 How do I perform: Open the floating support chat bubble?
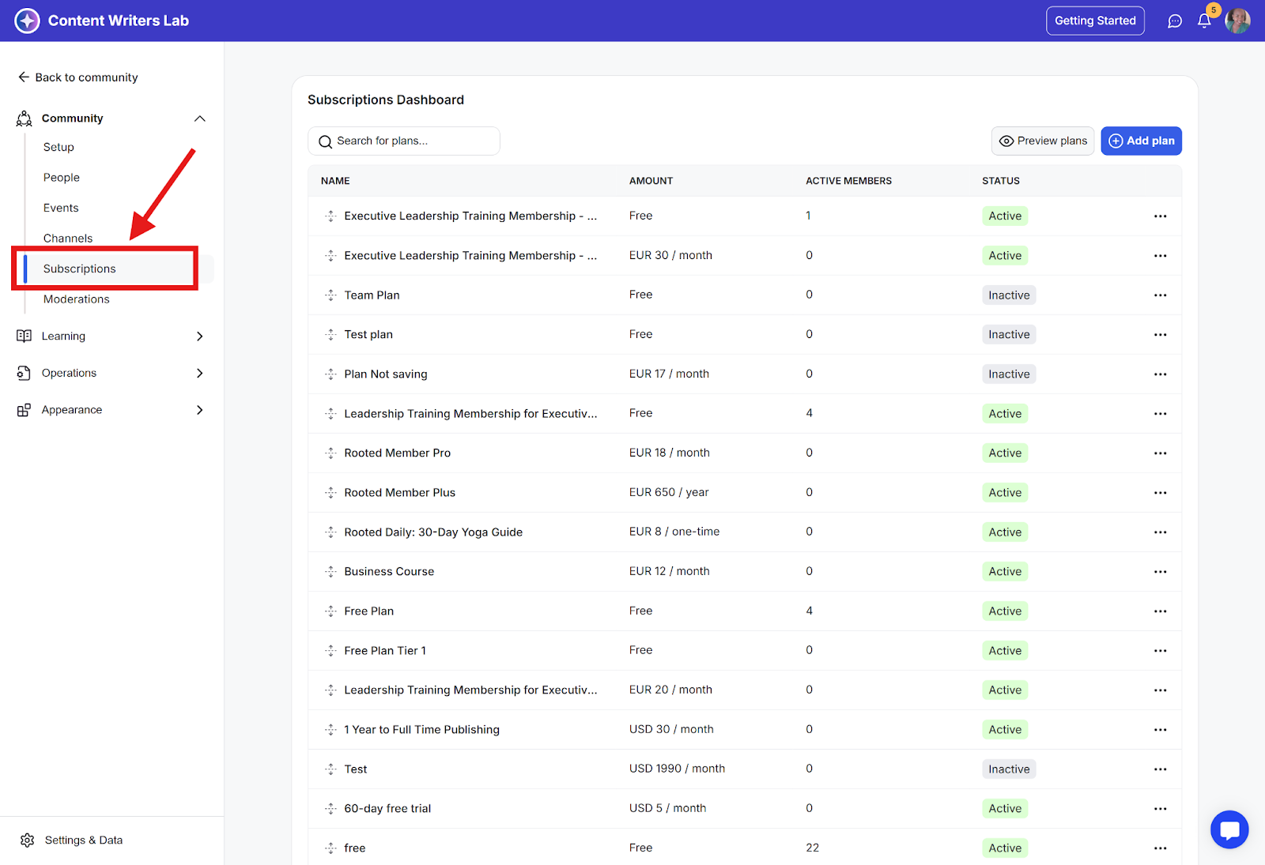coord(1229,829)
